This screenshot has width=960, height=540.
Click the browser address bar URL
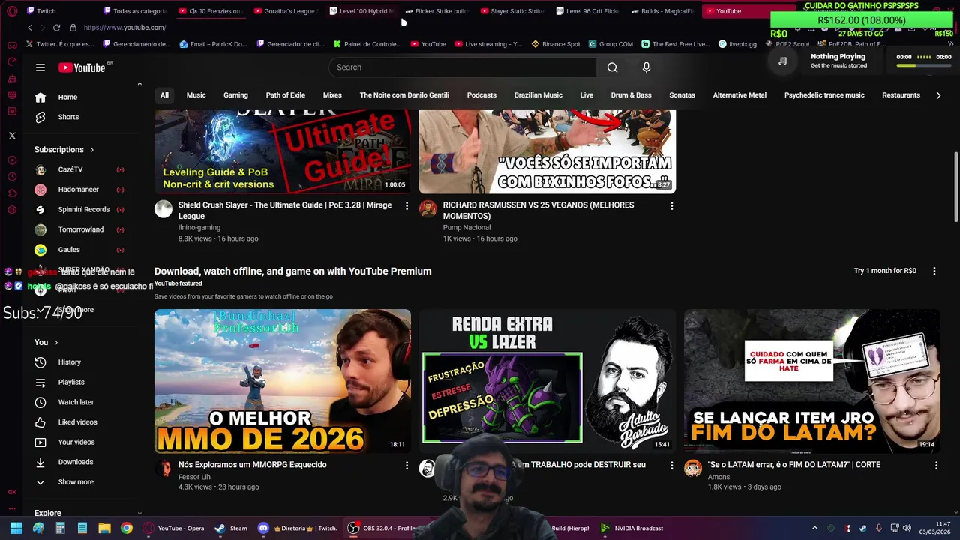[x=124, y=28]
